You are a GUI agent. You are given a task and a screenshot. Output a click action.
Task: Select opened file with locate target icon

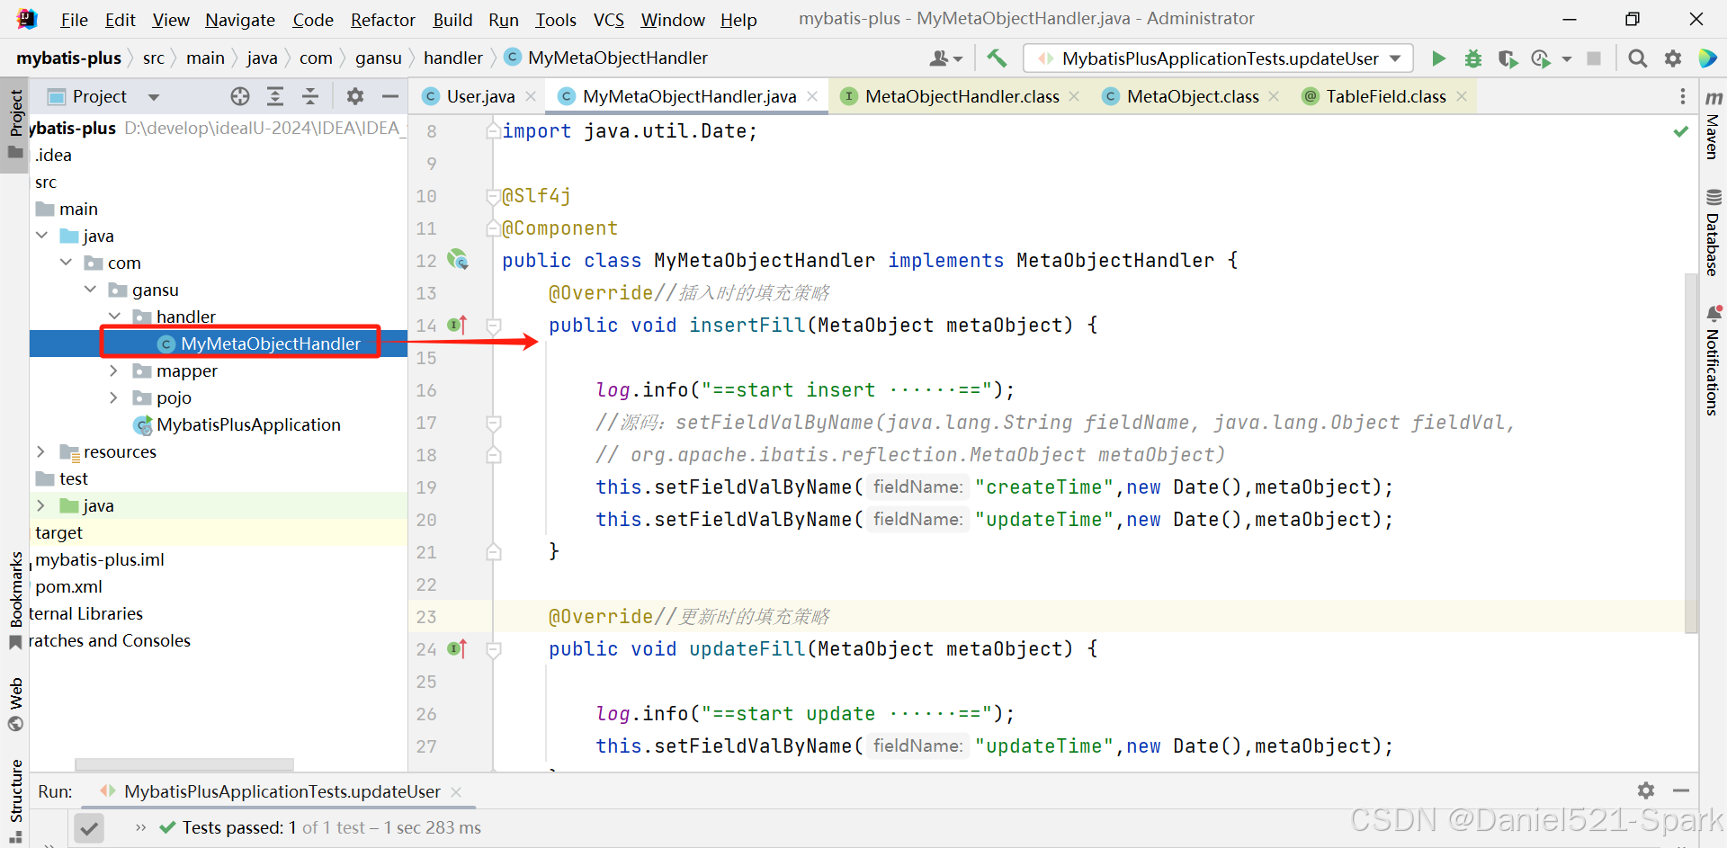point(239,96)
